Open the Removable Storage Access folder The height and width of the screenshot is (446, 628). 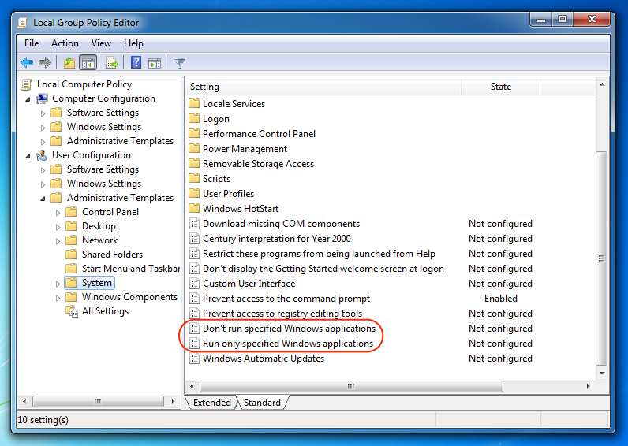click(x=258, y=164)
